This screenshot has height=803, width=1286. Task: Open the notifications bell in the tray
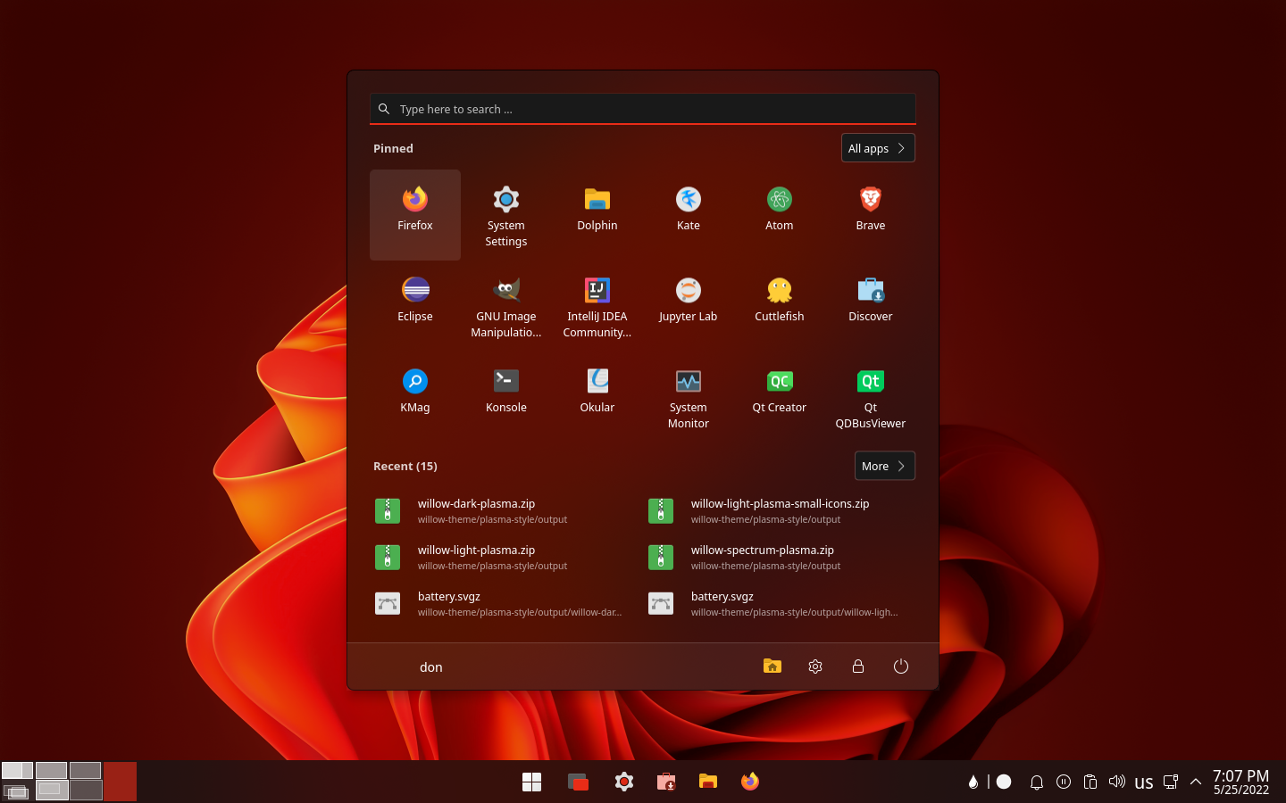(1037, 782)
